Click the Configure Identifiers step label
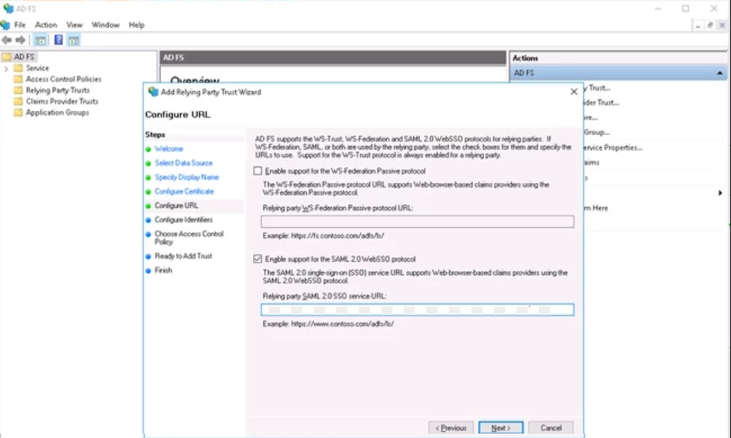This screenshot has width=731, height=438. coord(184,220)
